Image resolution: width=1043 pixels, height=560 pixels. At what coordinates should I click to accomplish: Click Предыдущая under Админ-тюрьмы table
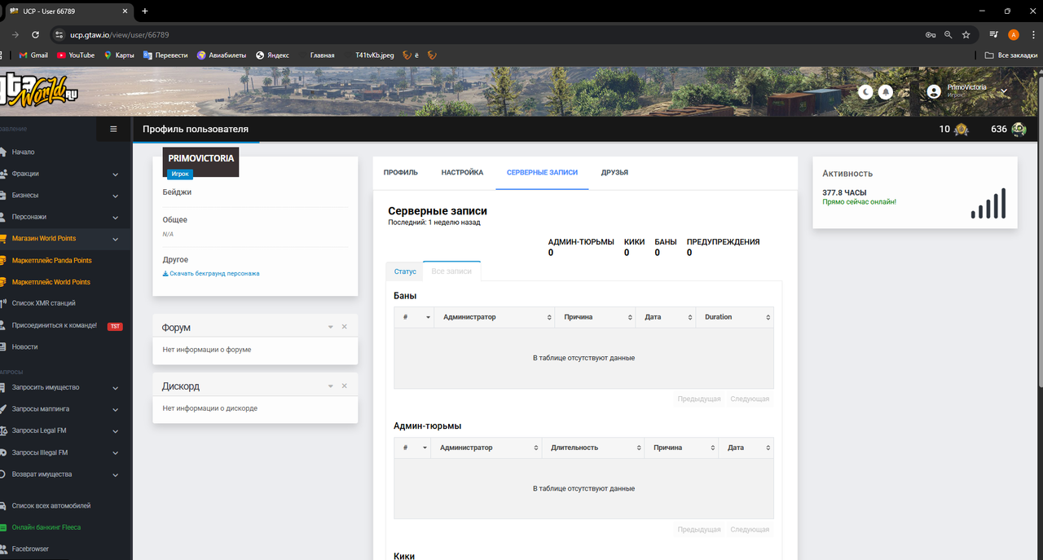pos(699,530)
